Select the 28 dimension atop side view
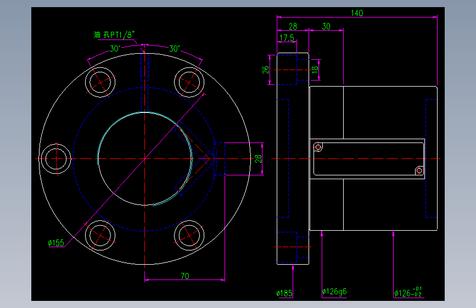 (293, 26)
